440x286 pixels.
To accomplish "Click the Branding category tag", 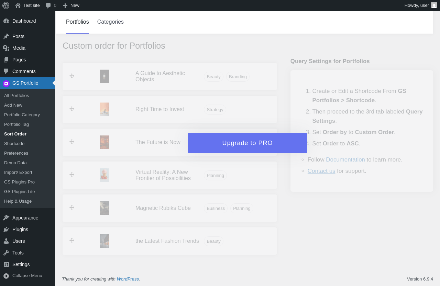I will [238, 76].
